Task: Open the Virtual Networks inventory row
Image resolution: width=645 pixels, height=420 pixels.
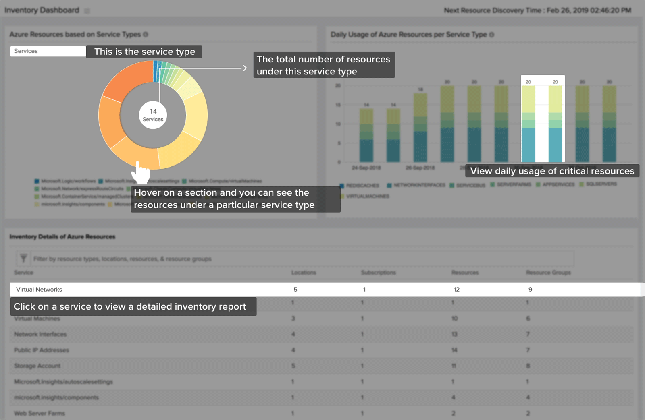Action: 39,290
